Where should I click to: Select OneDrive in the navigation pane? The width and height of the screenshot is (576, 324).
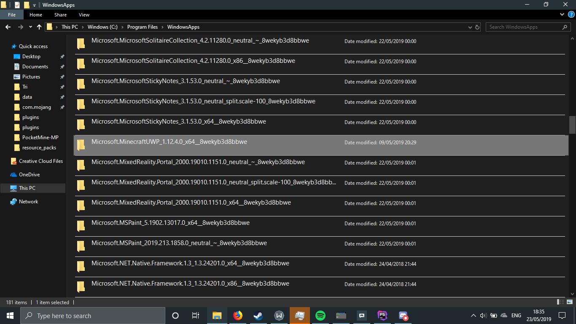[x=29, y=175]
